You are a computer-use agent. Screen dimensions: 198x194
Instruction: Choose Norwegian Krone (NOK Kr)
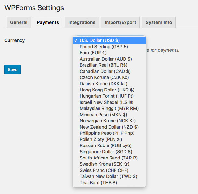(109, 121)
